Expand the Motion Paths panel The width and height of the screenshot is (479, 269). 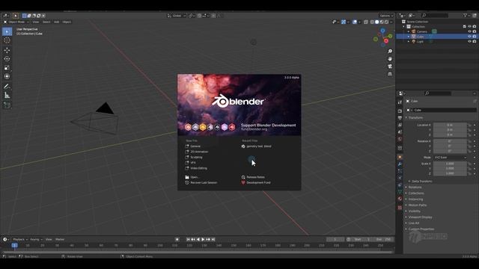(418, 205)
